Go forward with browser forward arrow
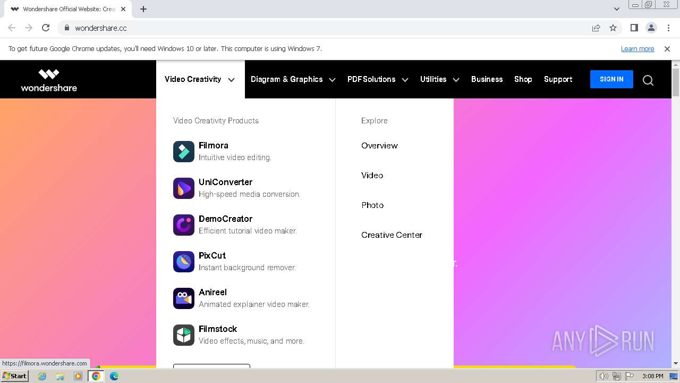 pos(29,28)
